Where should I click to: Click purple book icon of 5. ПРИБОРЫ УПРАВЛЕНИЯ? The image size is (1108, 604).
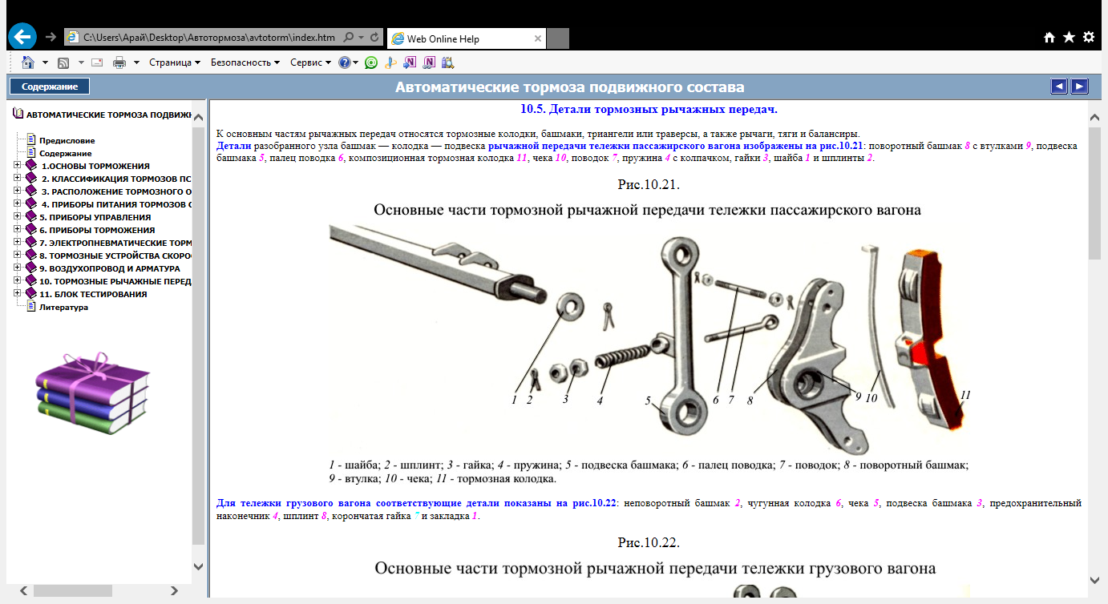[x=31, y=217]
